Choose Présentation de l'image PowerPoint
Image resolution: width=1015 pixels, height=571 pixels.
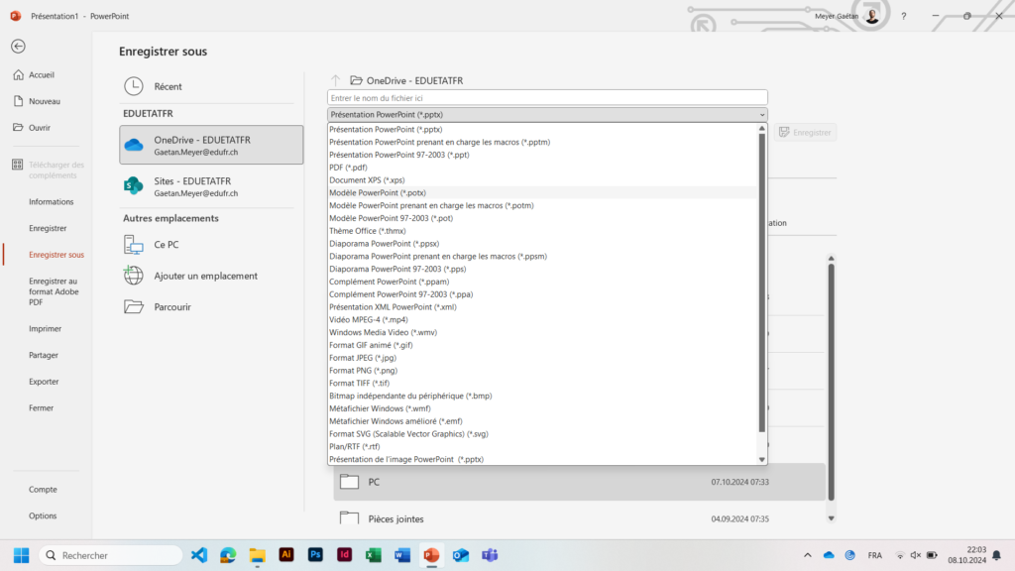click(542, 460)
